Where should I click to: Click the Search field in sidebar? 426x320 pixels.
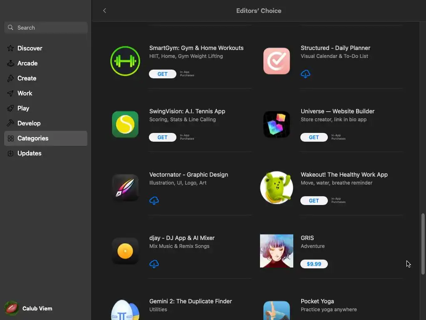point(46,27)
